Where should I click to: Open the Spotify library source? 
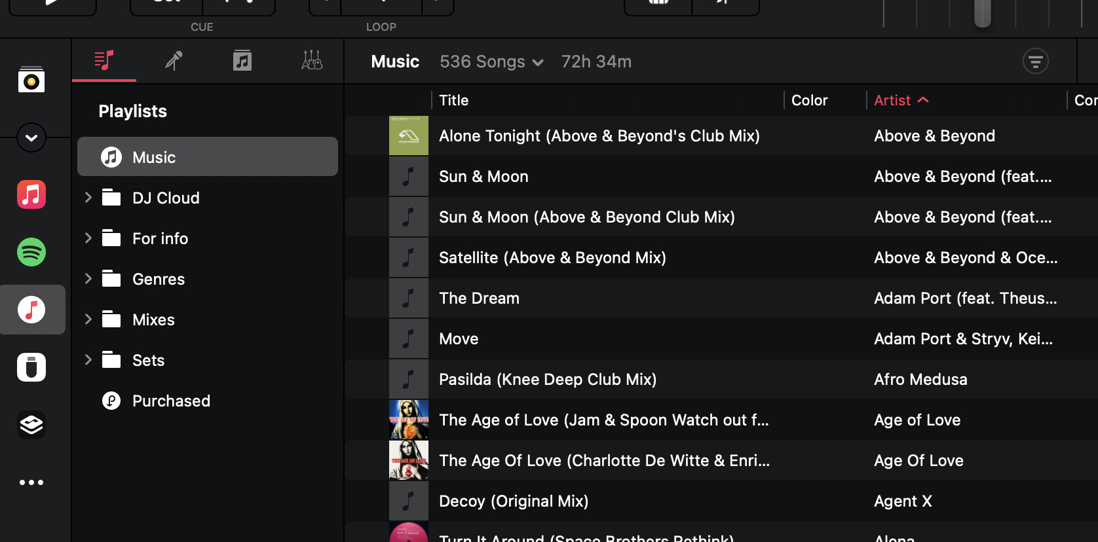pyautogui.click(x=31, y=252)
